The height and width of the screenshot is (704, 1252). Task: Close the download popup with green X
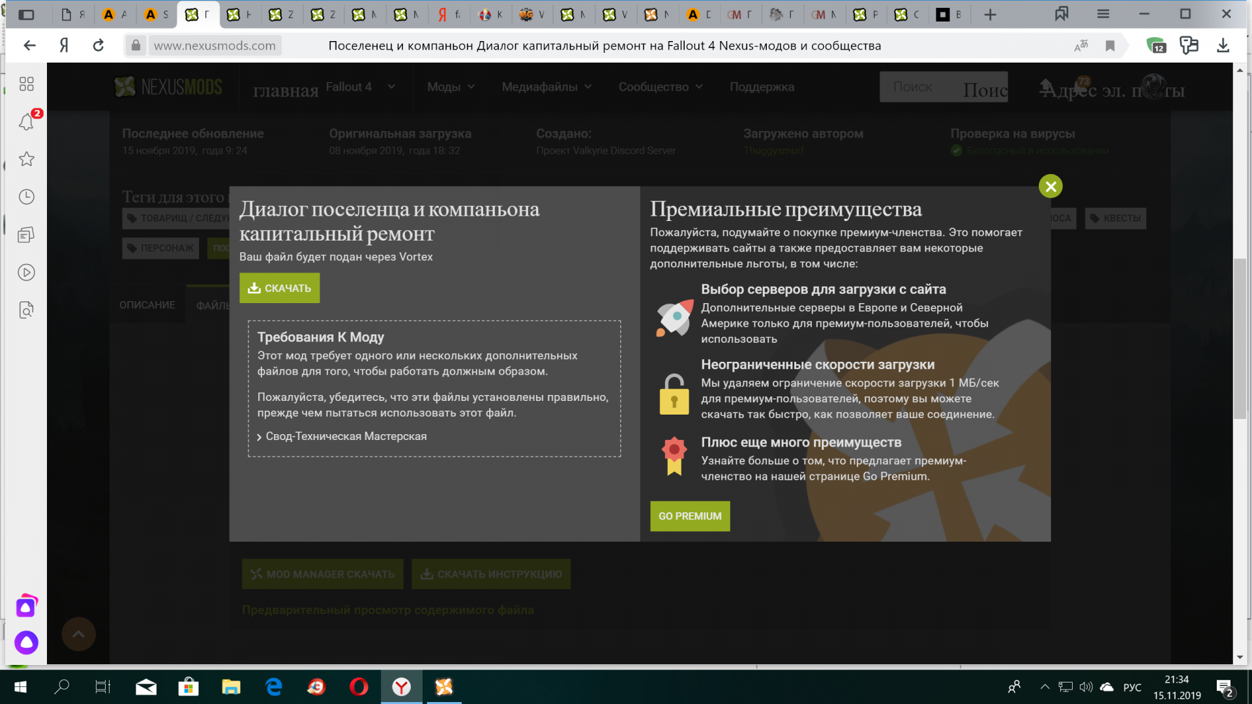pos(1051,187)
